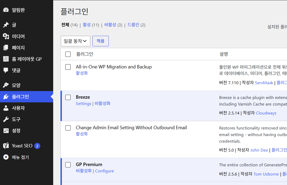Image resolution: width=287 pixels, height=185 pixels.
Task: Open the users (사용자) icon
Action: (x=6, y=108)
